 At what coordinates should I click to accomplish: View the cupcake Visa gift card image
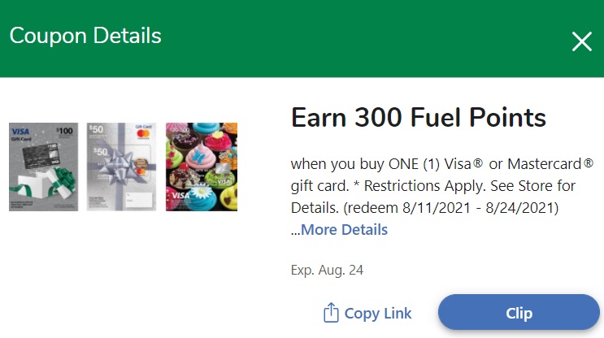click(202, 167)
